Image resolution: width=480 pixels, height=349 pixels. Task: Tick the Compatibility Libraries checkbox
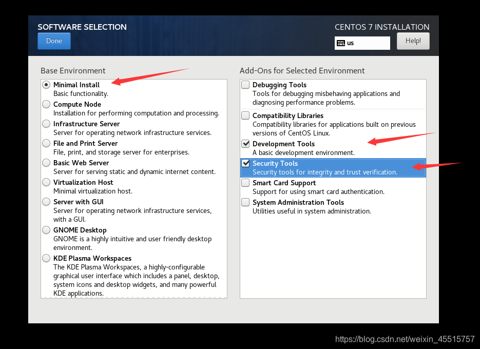tap(245, 115)
